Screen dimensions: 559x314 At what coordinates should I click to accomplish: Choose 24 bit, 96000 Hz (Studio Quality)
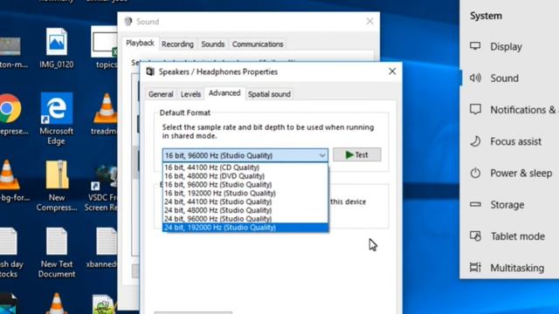pos(245,219)
